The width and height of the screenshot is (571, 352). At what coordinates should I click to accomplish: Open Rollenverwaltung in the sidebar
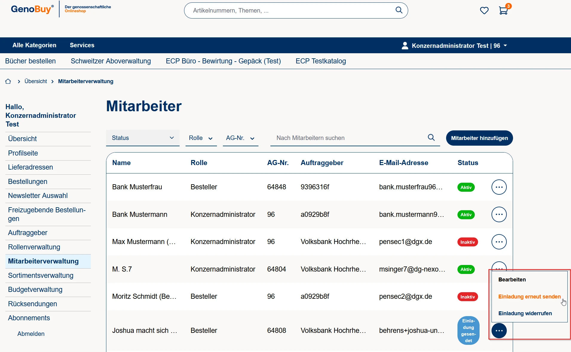click(34, 247)
